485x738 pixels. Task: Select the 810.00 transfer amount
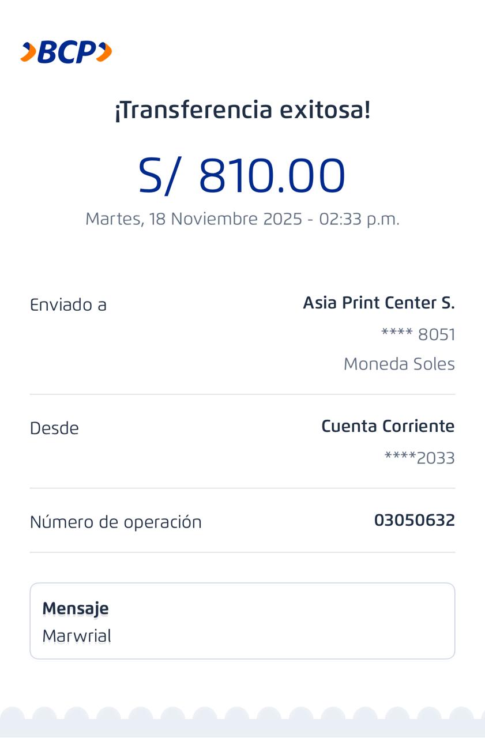[x=272, y=175]
